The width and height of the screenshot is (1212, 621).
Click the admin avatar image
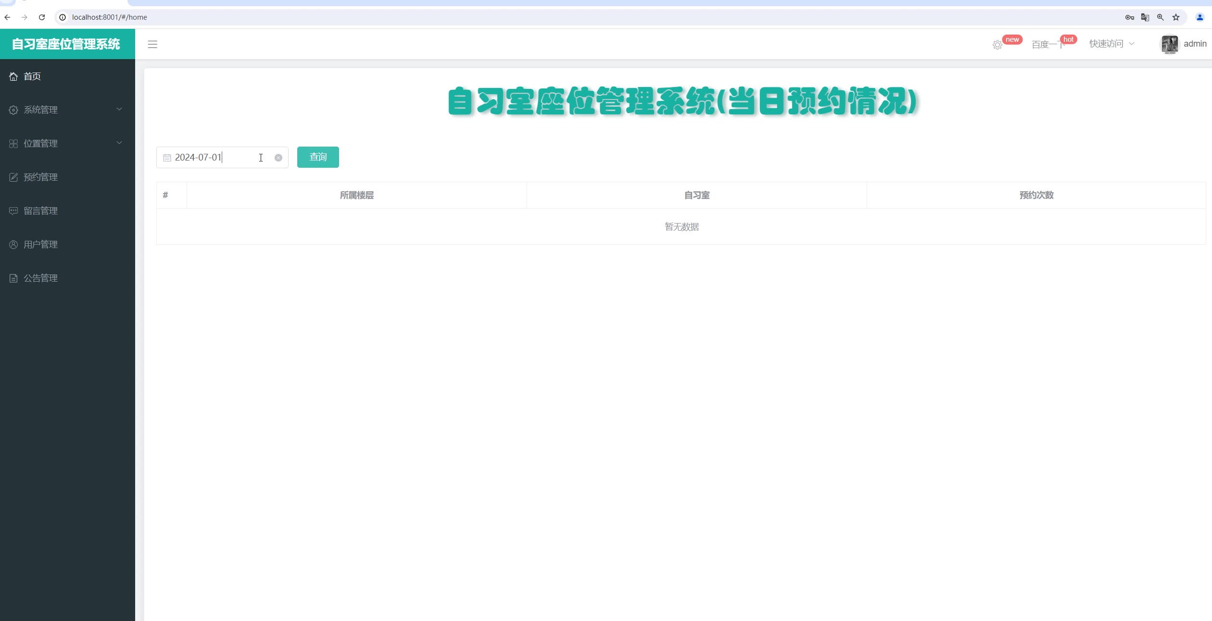[1170, 44]
